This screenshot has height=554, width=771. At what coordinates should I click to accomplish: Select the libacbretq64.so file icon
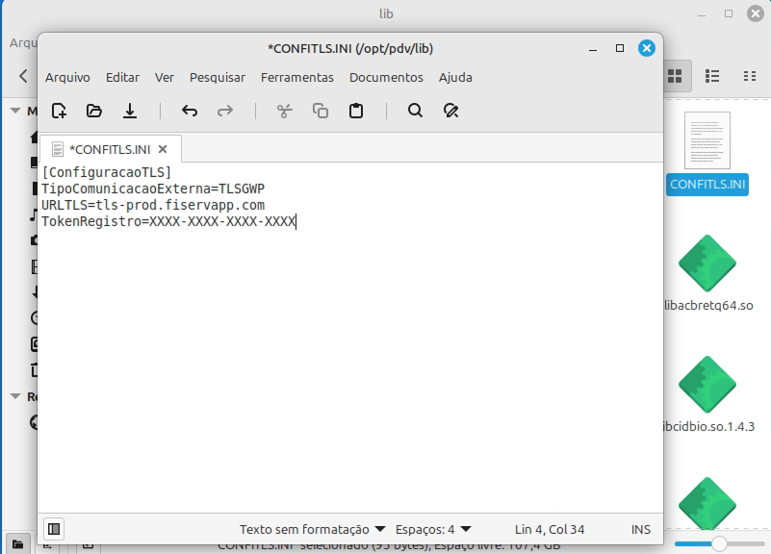707,264
